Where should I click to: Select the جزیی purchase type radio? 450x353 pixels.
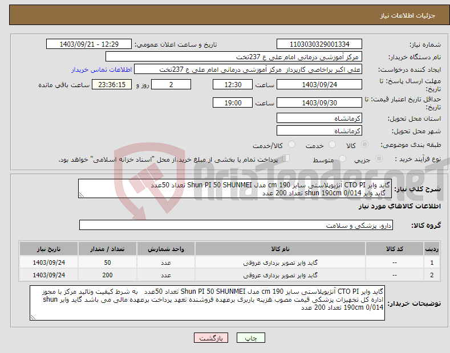(x=379, y=158)
